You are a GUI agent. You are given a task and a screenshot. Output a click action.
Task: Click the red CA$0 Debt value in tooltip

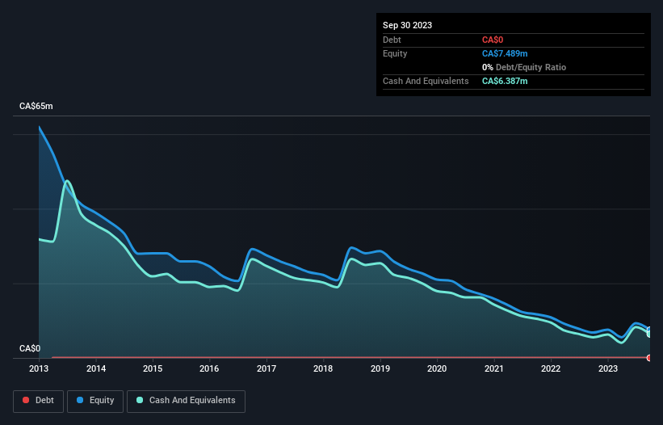click(493, 40)
